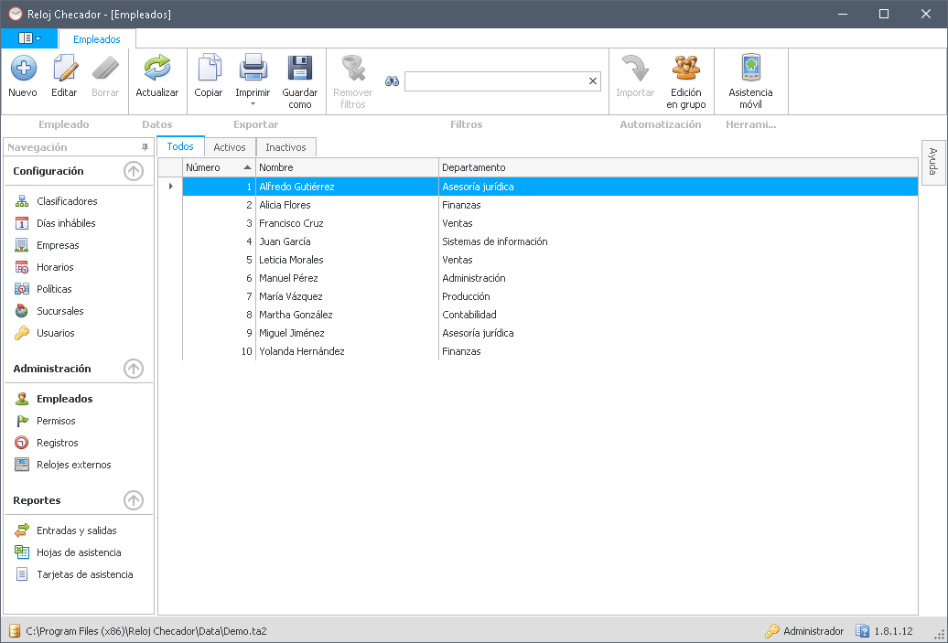Screen dimensions: 948x643
Task: Pin the Navegación panel
Action: 145,147
